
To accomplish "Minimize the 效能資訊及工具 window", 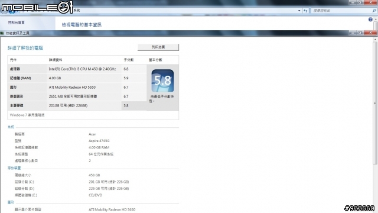I will point(353,33).
